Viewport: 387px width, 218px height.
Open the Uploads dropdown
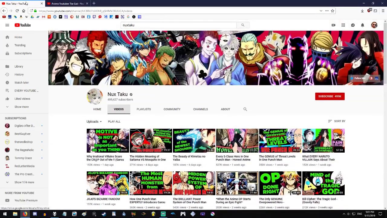click(x=94, y=121)
